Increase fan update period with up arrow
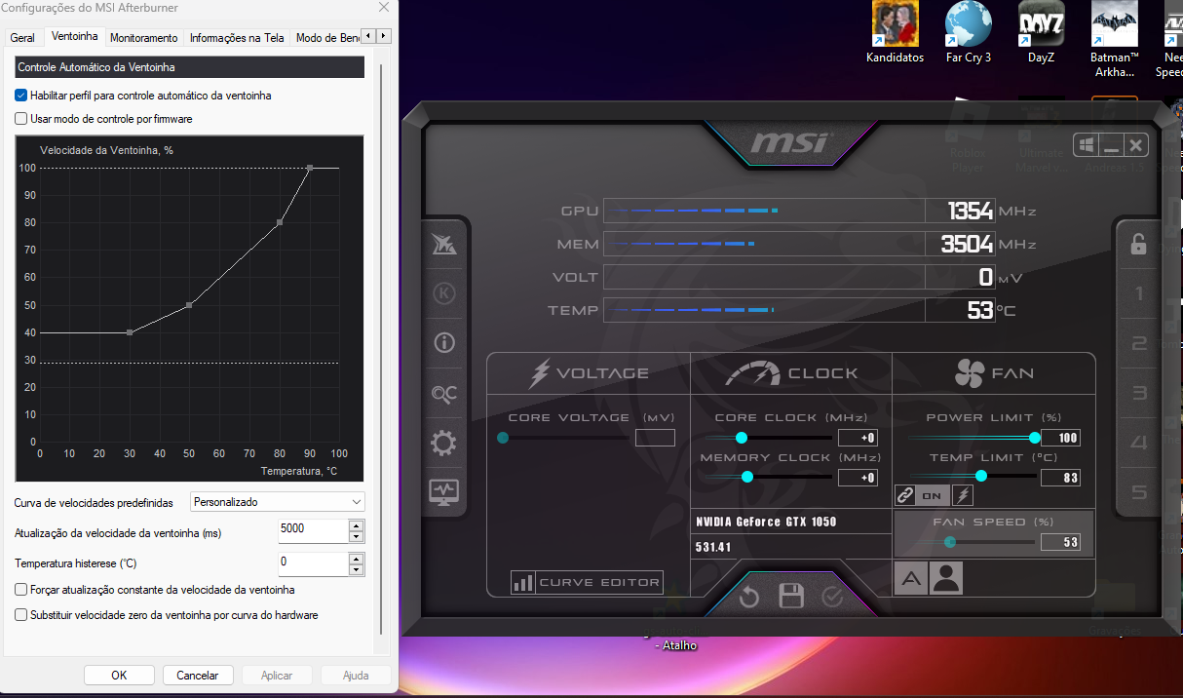The width and height of the screenshot is (1183, 698). pos(357,525)
